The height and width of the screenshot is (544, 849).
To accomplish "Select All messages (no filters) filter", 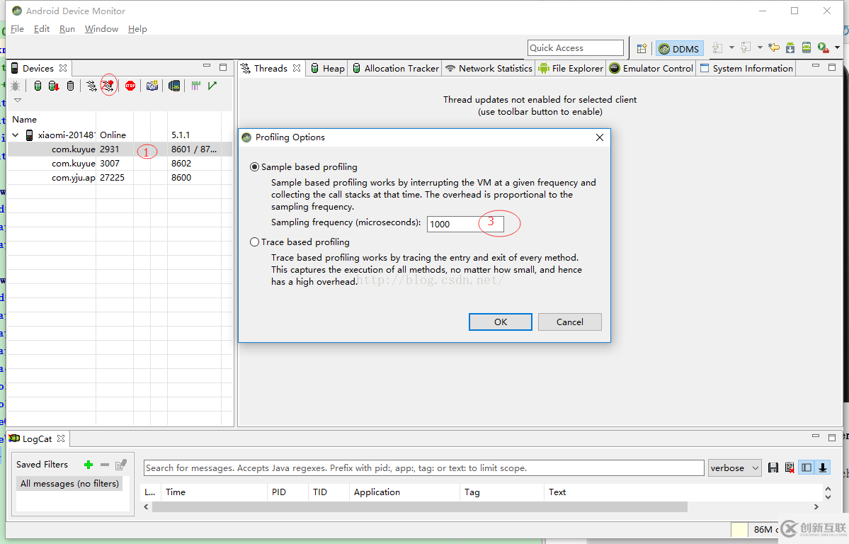I will pyautogui.click(x=69, y=483).
